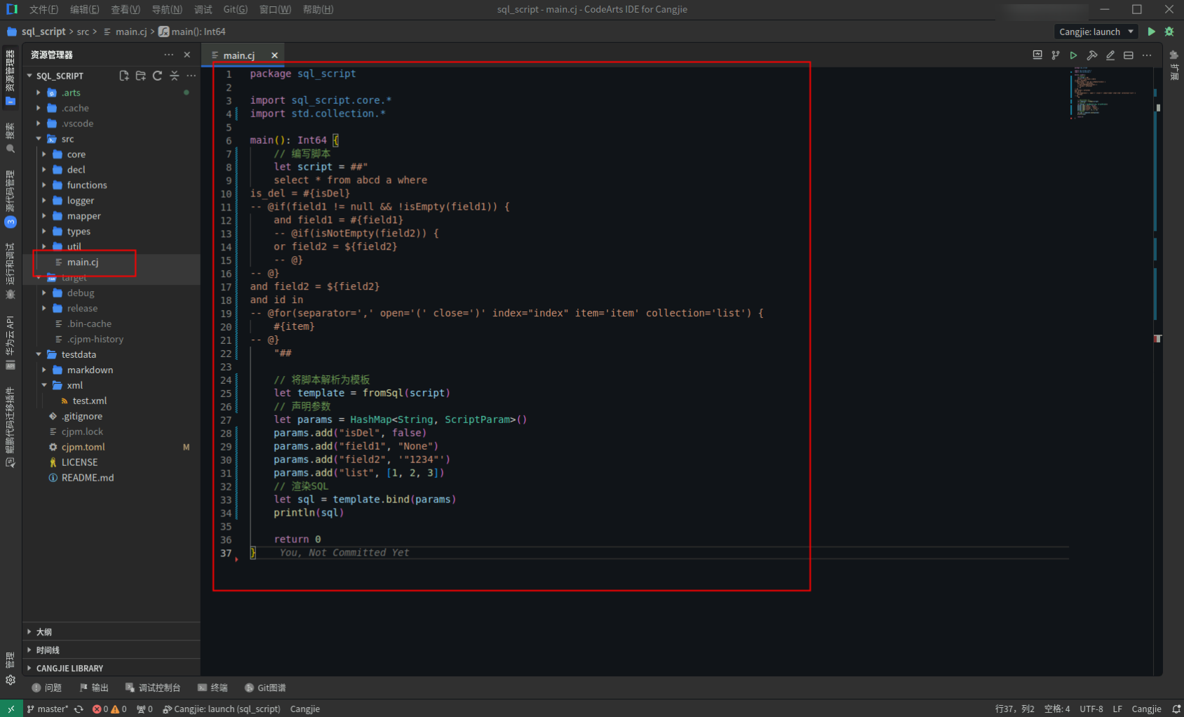
Task: Open the gear settings icon at bottom left
Action: click(10, 680)
